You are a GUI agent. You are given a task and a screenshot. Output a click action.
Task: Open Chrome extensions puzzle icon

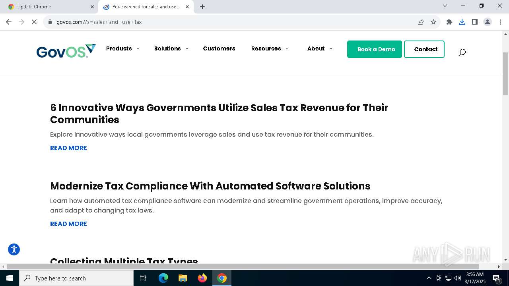[x=449, y=22]
